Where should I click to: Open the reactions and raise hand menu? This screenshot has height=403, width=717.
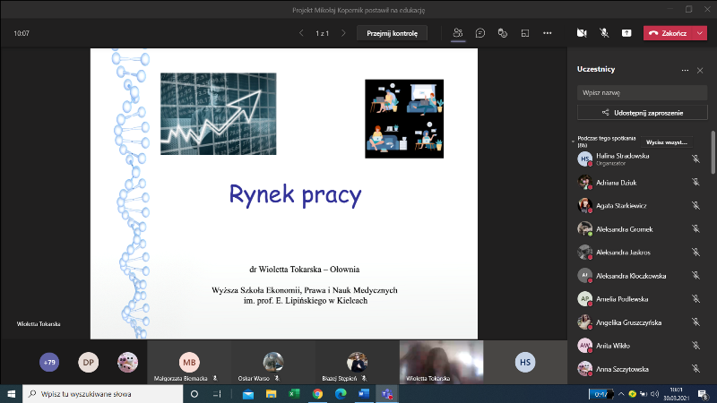pos(503,33)
